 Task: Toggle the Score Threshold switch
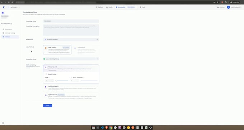point(71,77)
